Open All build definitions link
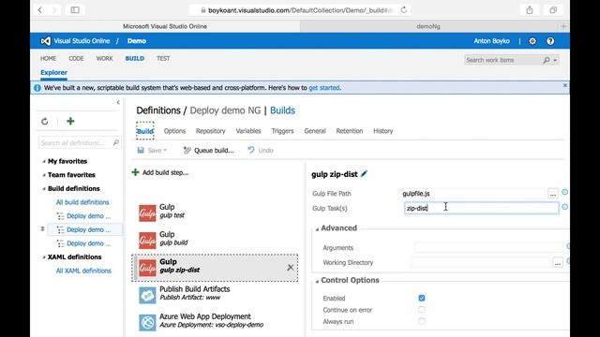 82,202
